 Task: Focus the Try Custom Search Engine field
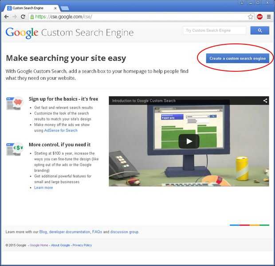click(215, 31)
